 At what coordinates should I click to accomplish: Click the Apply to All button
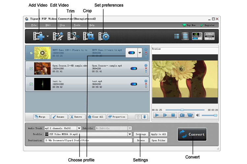[x=158, y=134]
